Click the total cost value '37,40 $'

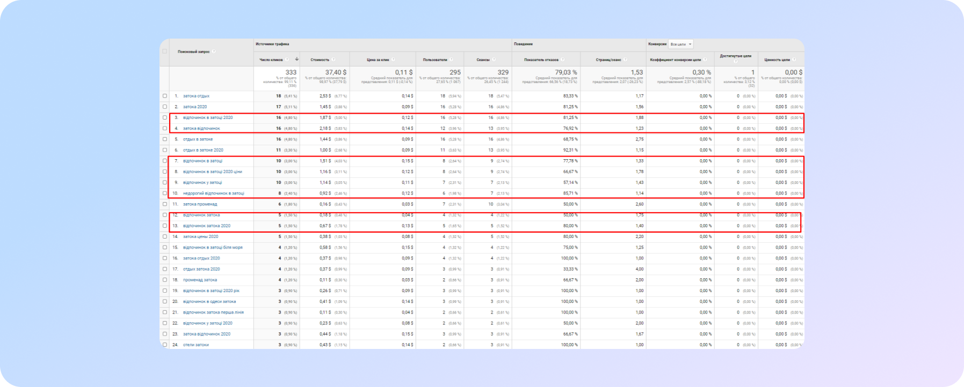pos(336,72)
